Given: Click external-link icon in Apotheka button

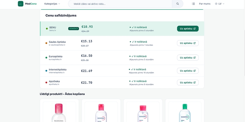Looking at the screenshot, I should point(194,82).
